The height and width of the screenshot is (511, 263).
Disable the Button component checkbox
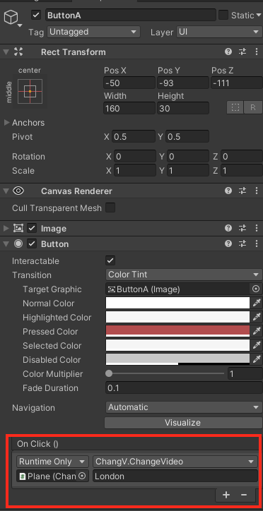coord(32,244)
